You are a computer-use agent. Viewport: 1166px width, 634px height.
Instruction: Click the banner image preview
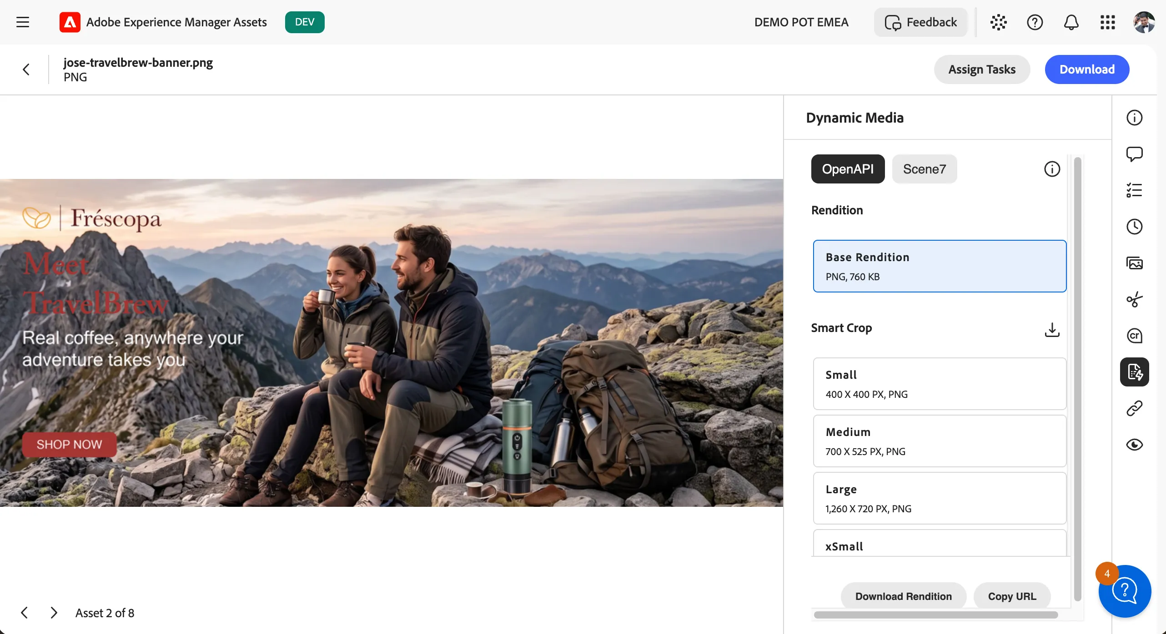point(392,343)
